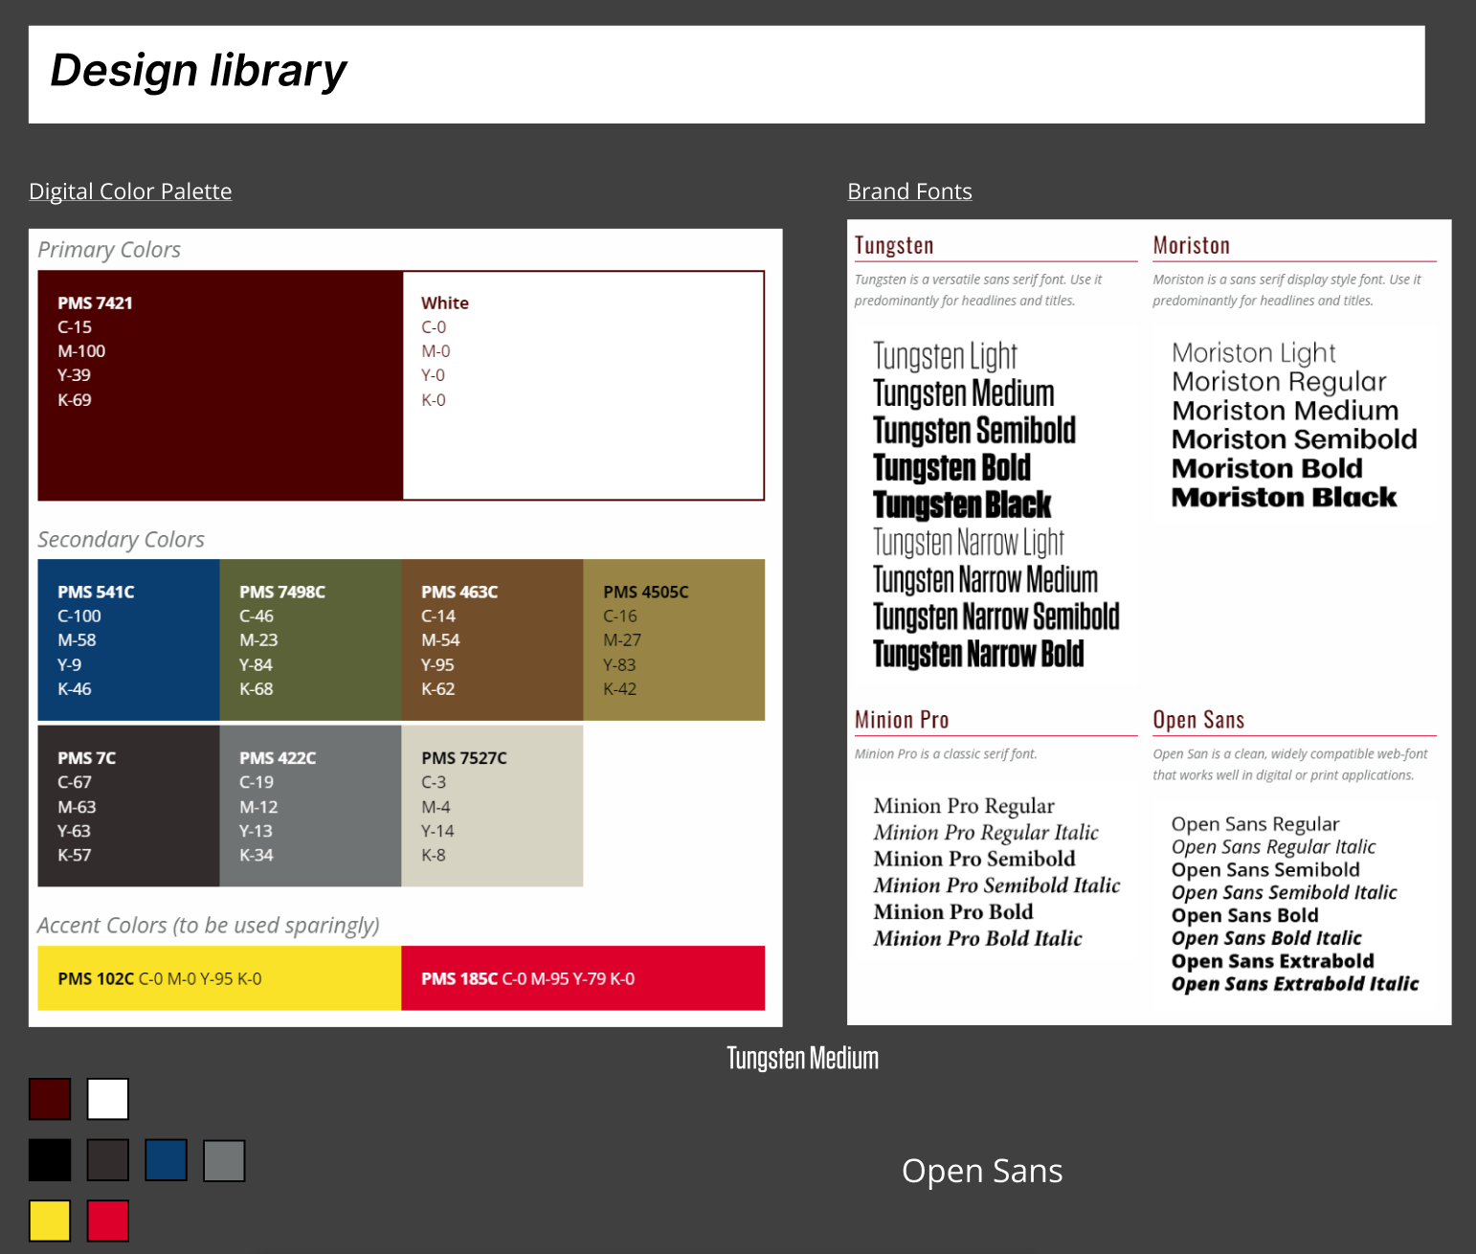Screen dimensions: 1476x1254
Task: Click the Tungsten Narrow Bold font sample
Action: (x=978, y=654)
